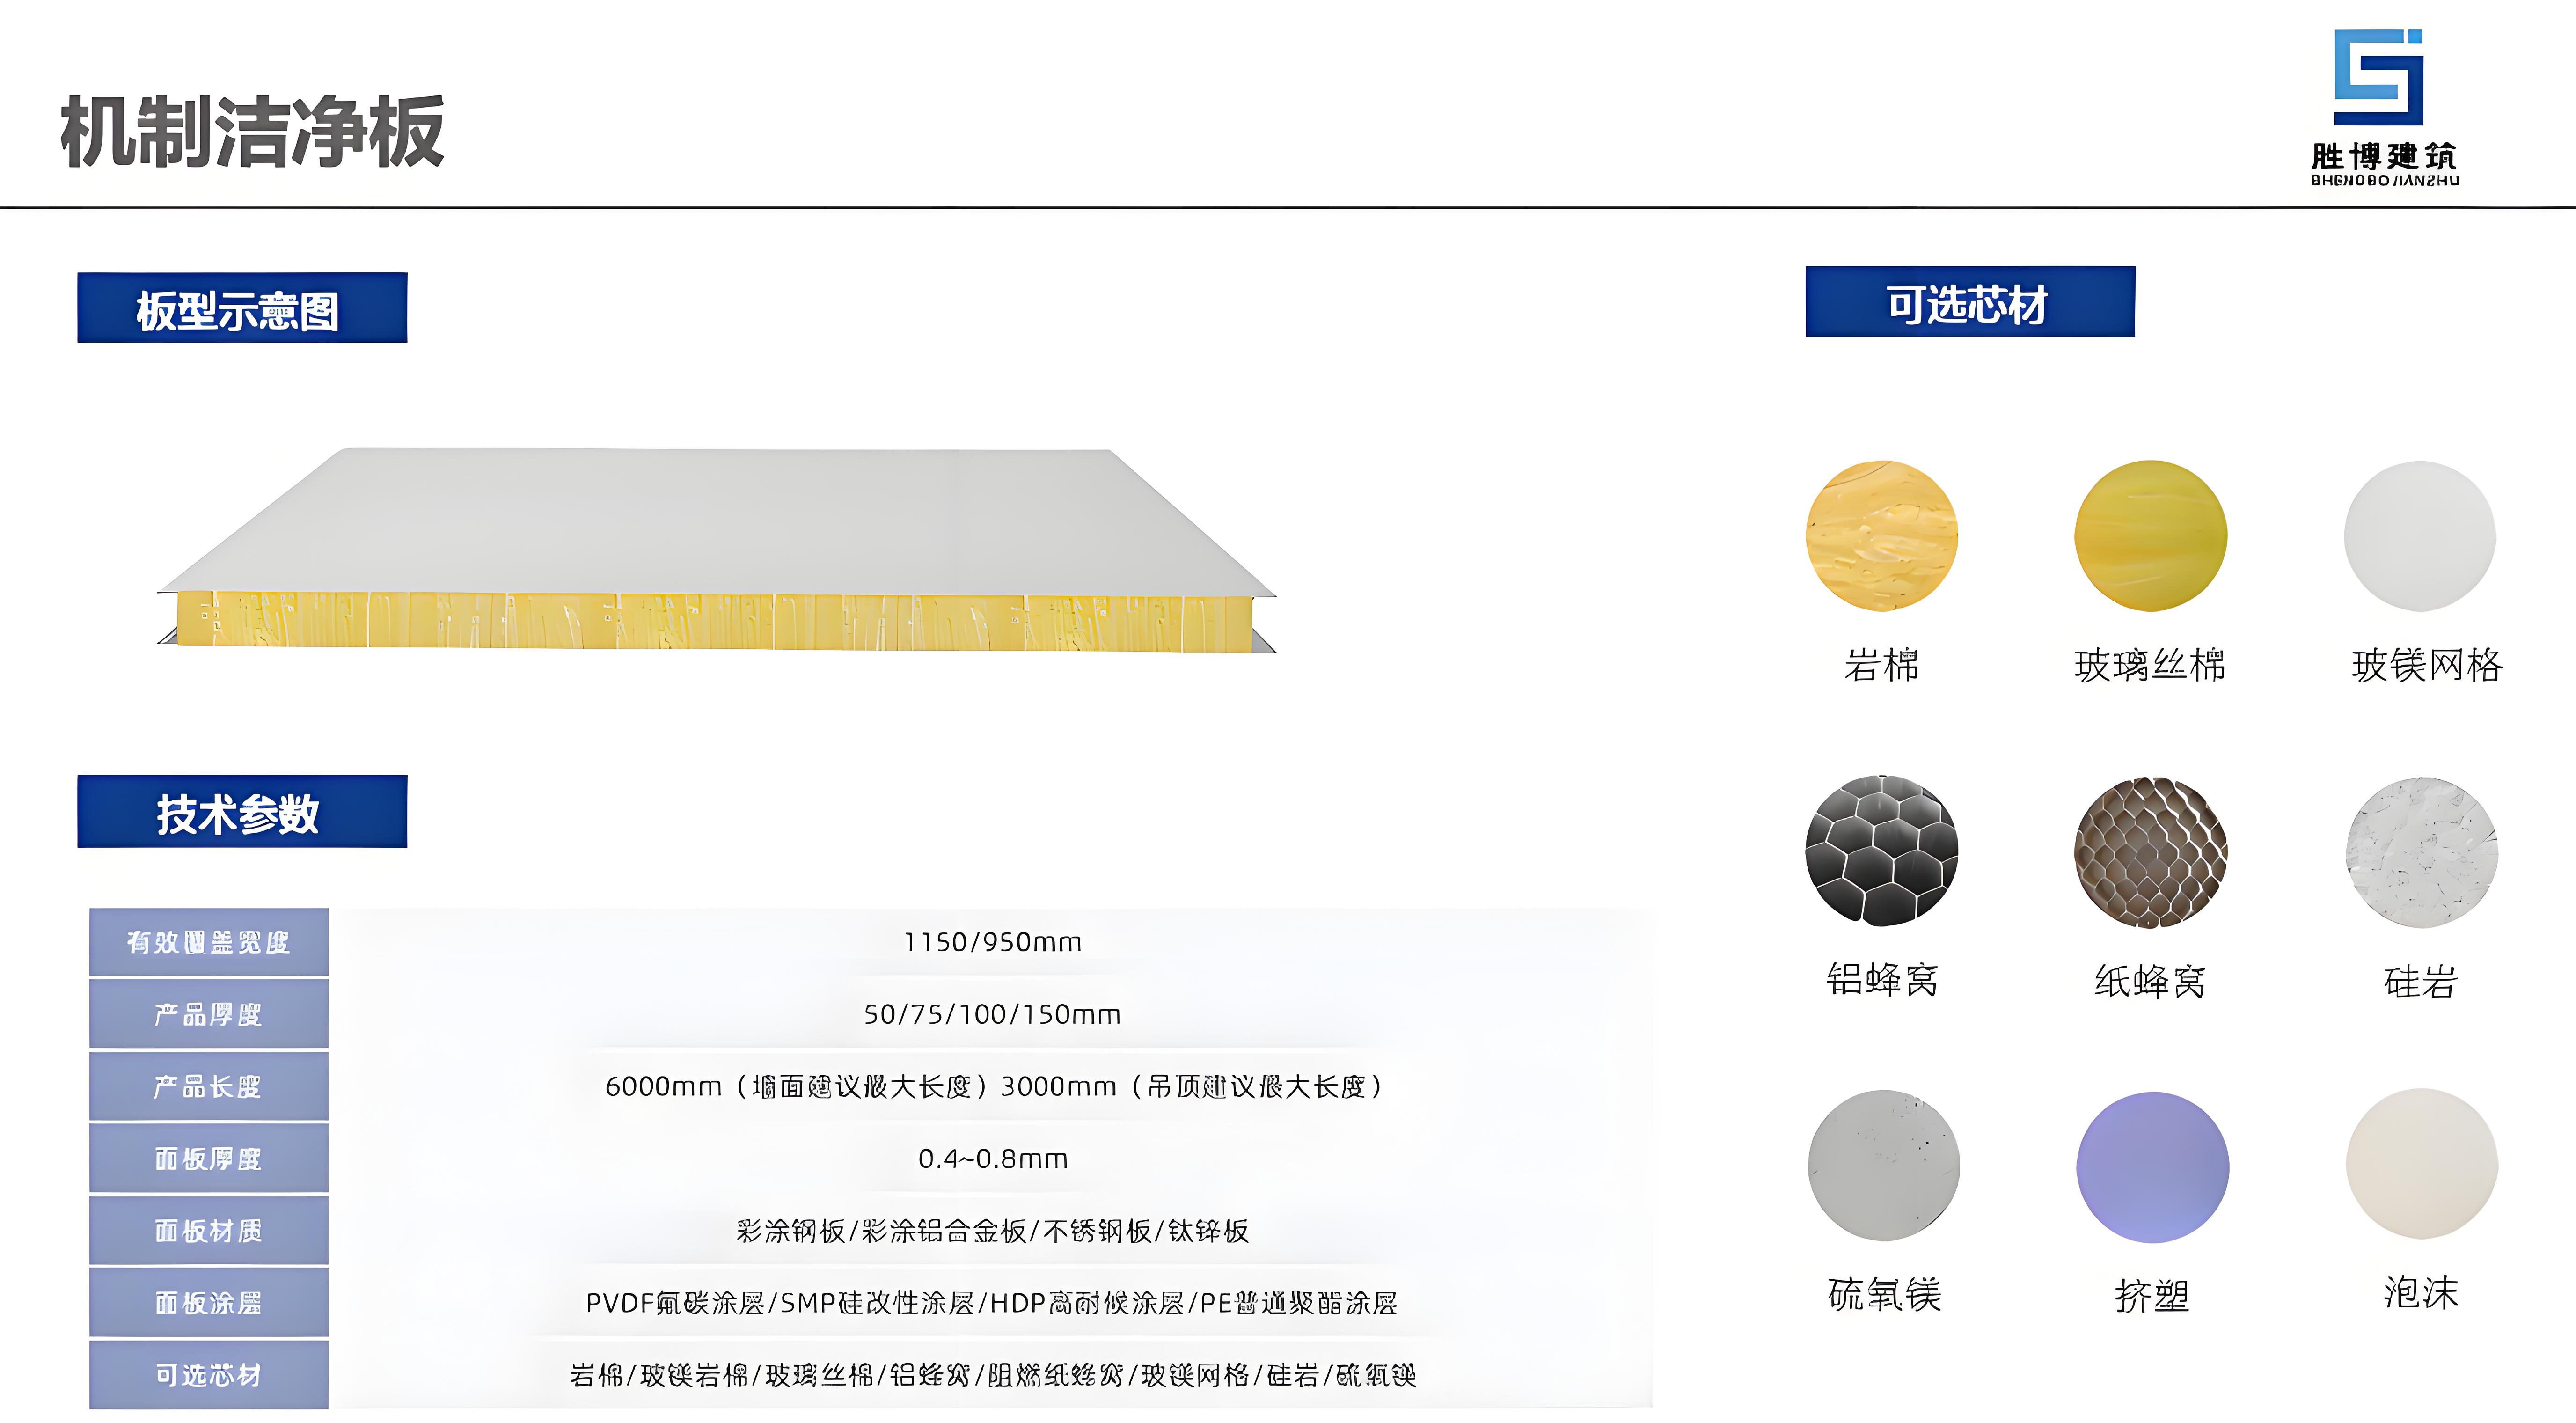Click the 50/75/100/150mm thickness value
The width and height of the screenshot is (2576, 1423).
(993, 1014)
